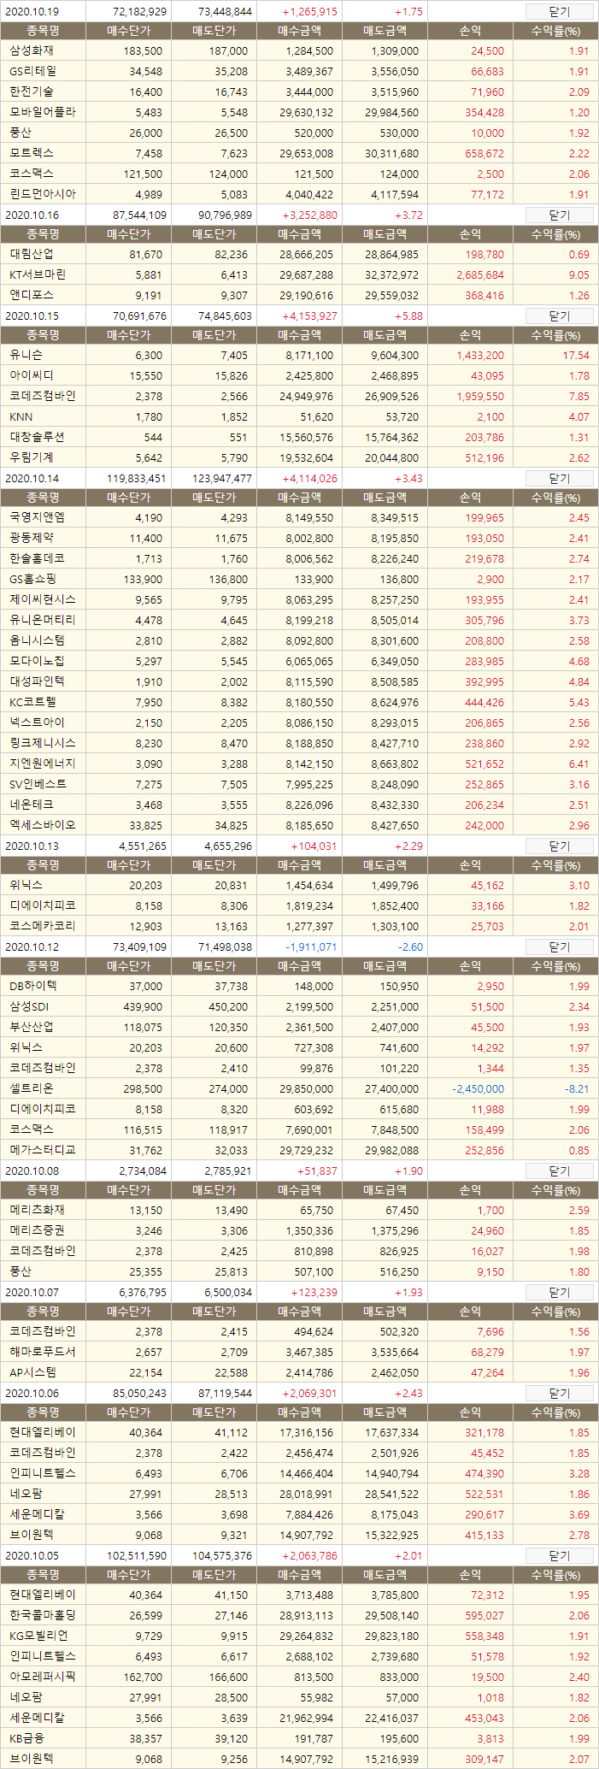Click the 광동제약 entry
Viewport: 599px width, 1769px height.
[31, 538]
